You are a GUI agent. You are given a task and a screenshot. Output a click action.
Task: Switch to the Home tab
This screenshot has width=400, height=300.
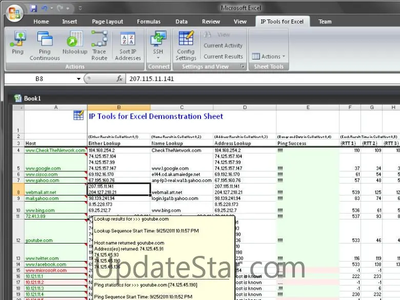[41, 22]
